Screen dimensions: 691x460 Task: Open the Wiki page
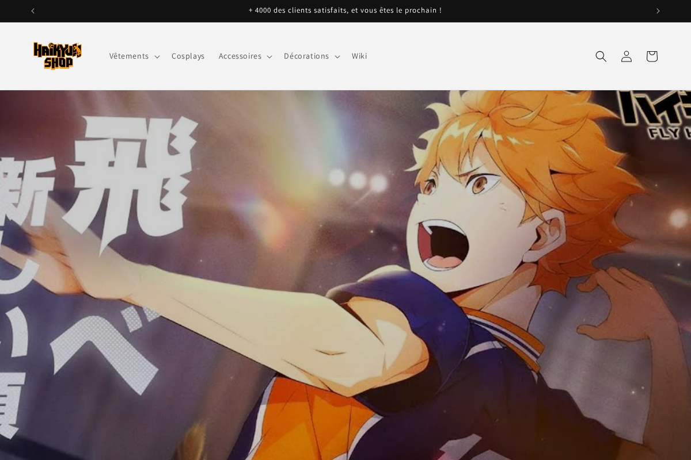(360, 56)
